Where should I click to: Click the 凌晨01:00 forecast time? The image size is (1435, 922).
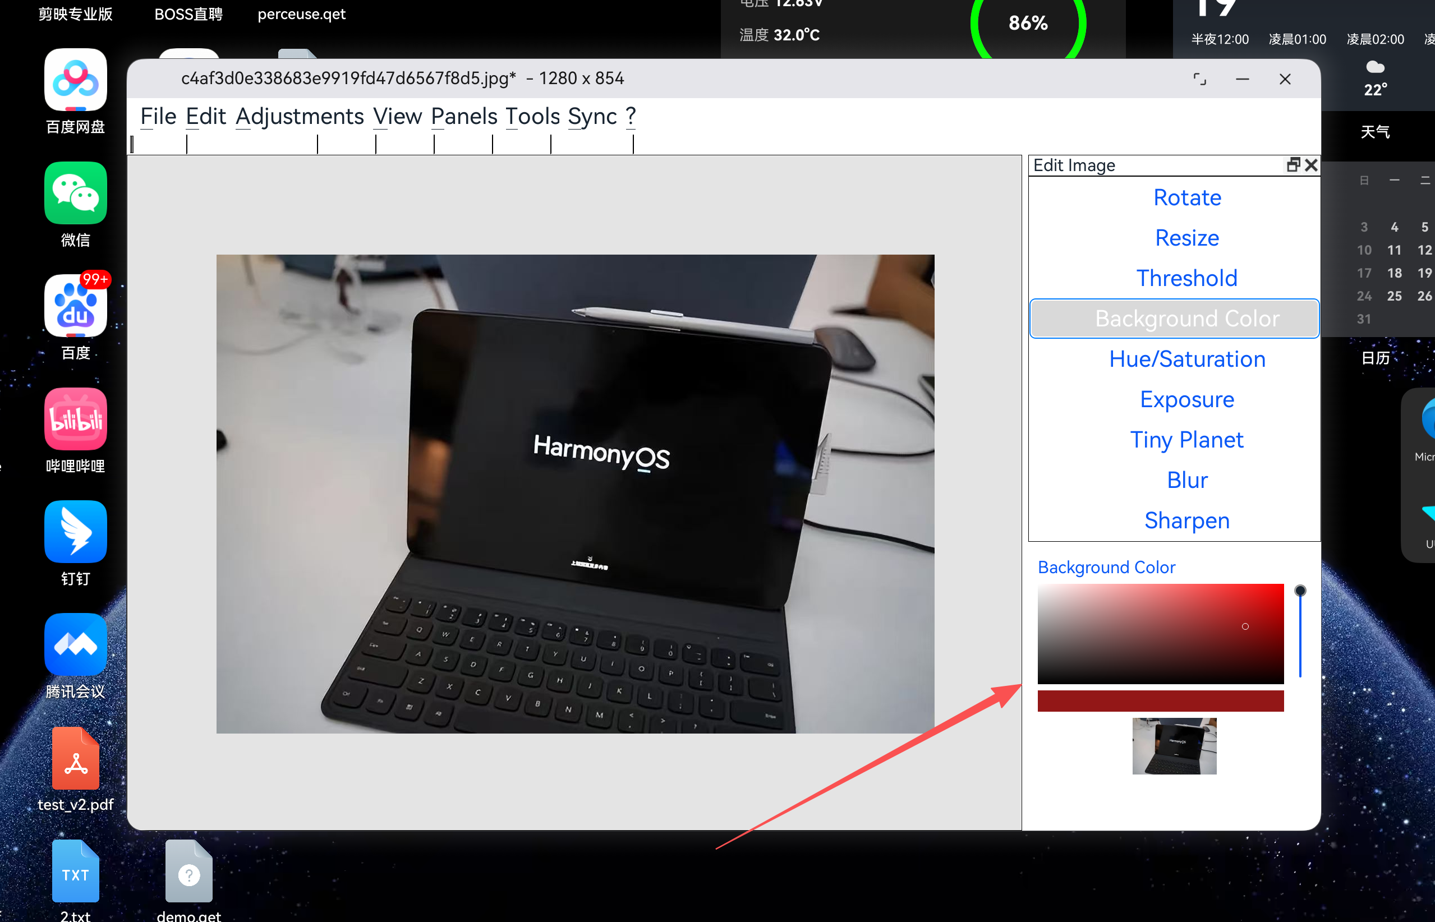pos(1297,39)
